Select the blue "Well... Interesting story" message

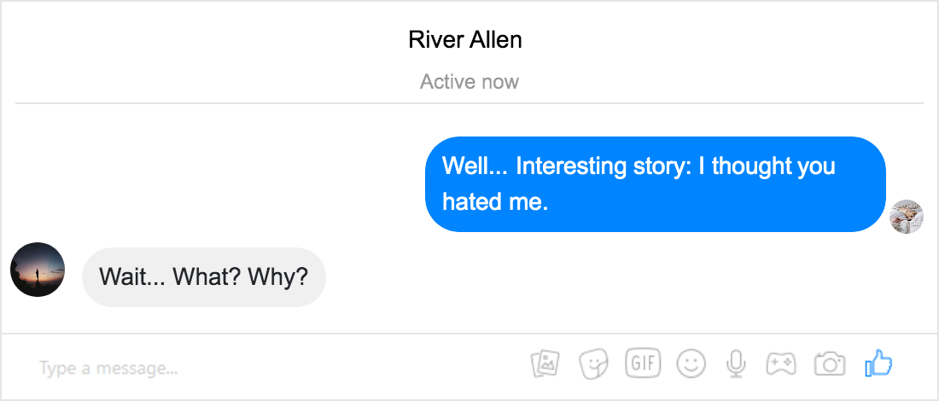[655, 183]
